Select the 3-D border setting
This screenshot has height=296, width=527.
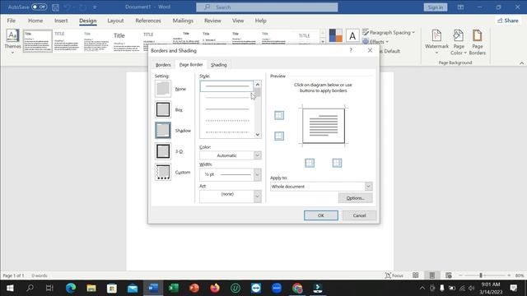163,151
